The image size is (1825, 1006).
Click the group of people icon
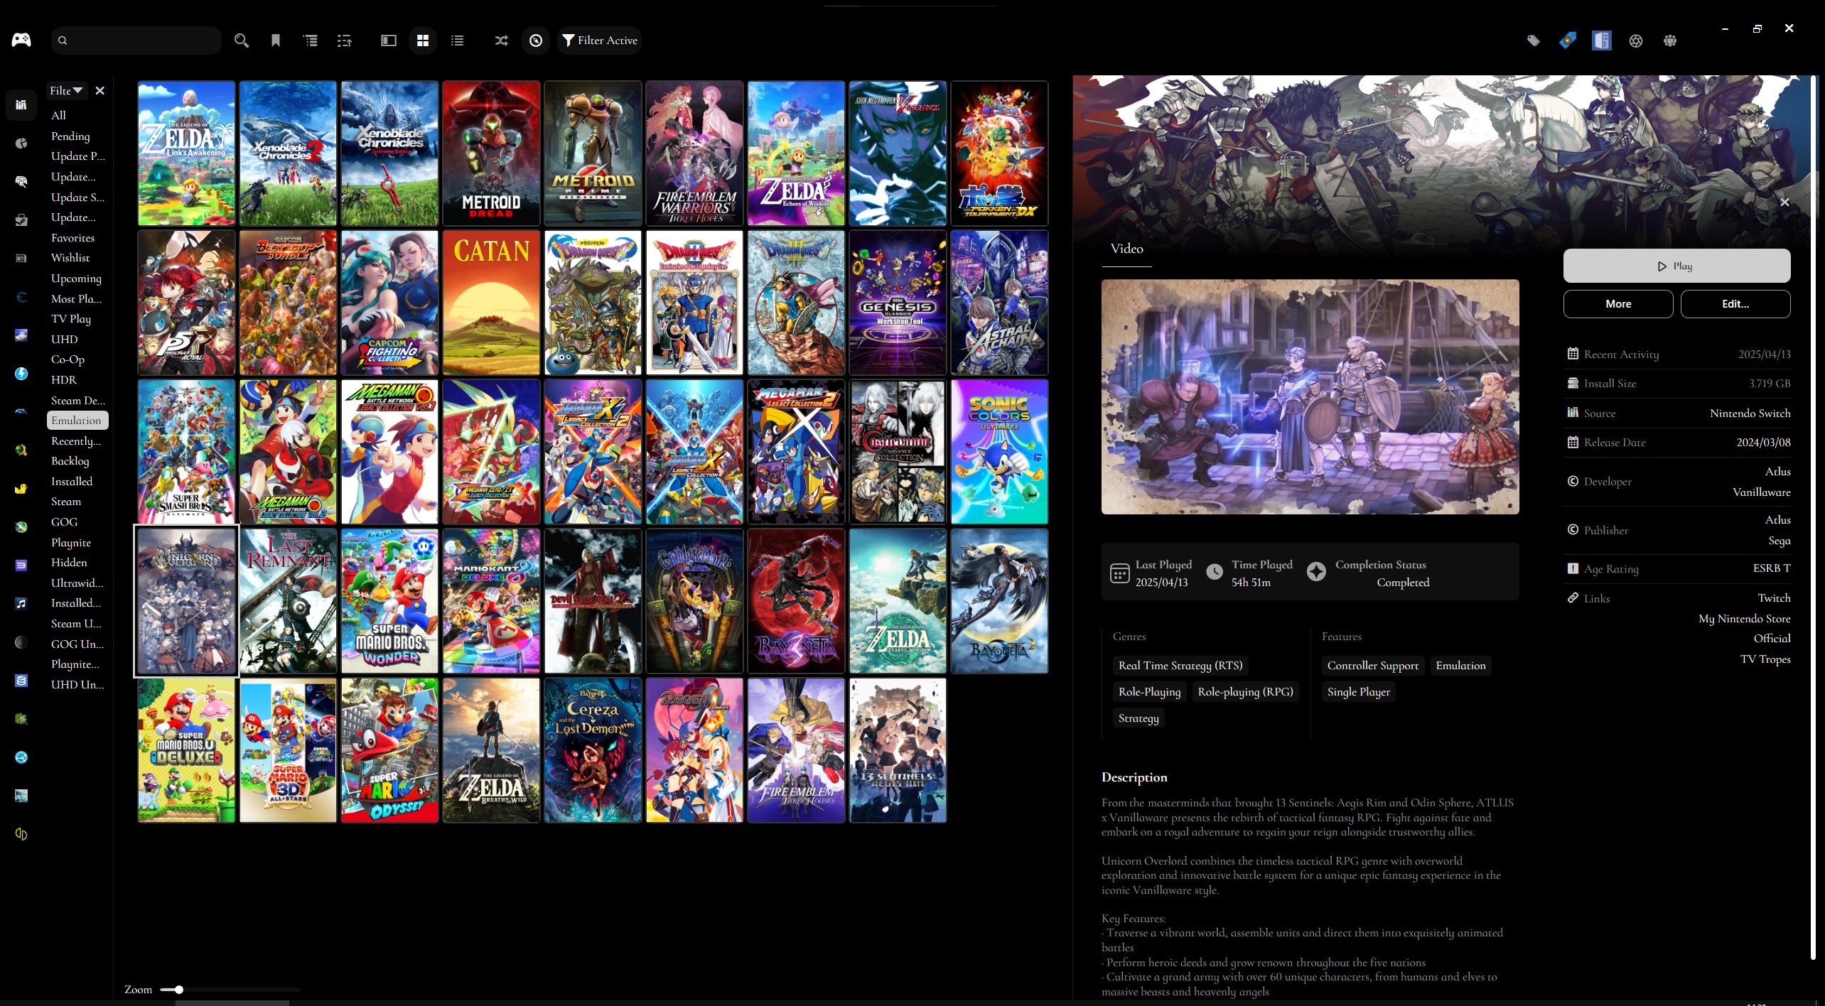point(1670,40)
